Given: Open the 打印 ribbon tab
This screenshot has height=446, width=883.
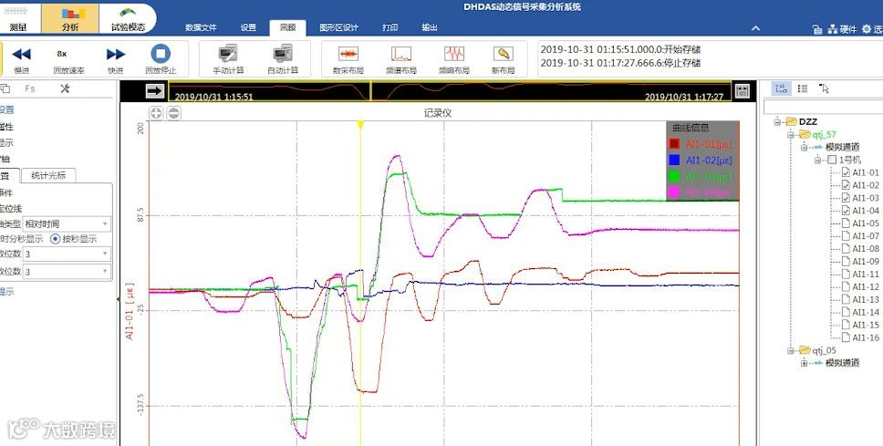Looking at the screenshot, I should pyautogui.click(x=390, y=27).
